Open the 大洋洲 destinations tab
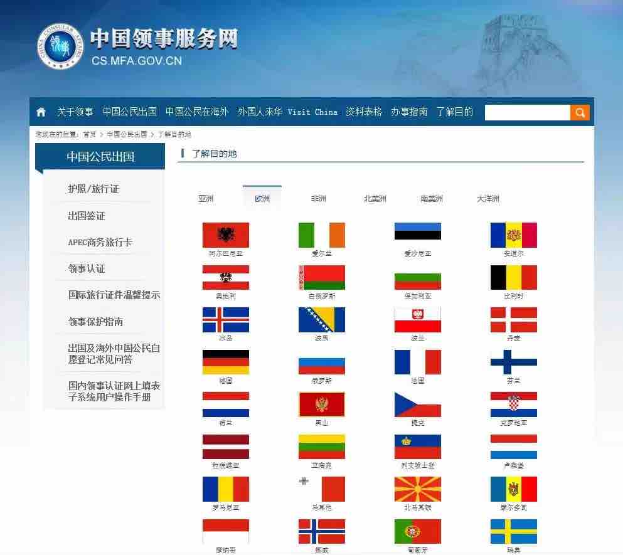623x555 pixels. 487,199
